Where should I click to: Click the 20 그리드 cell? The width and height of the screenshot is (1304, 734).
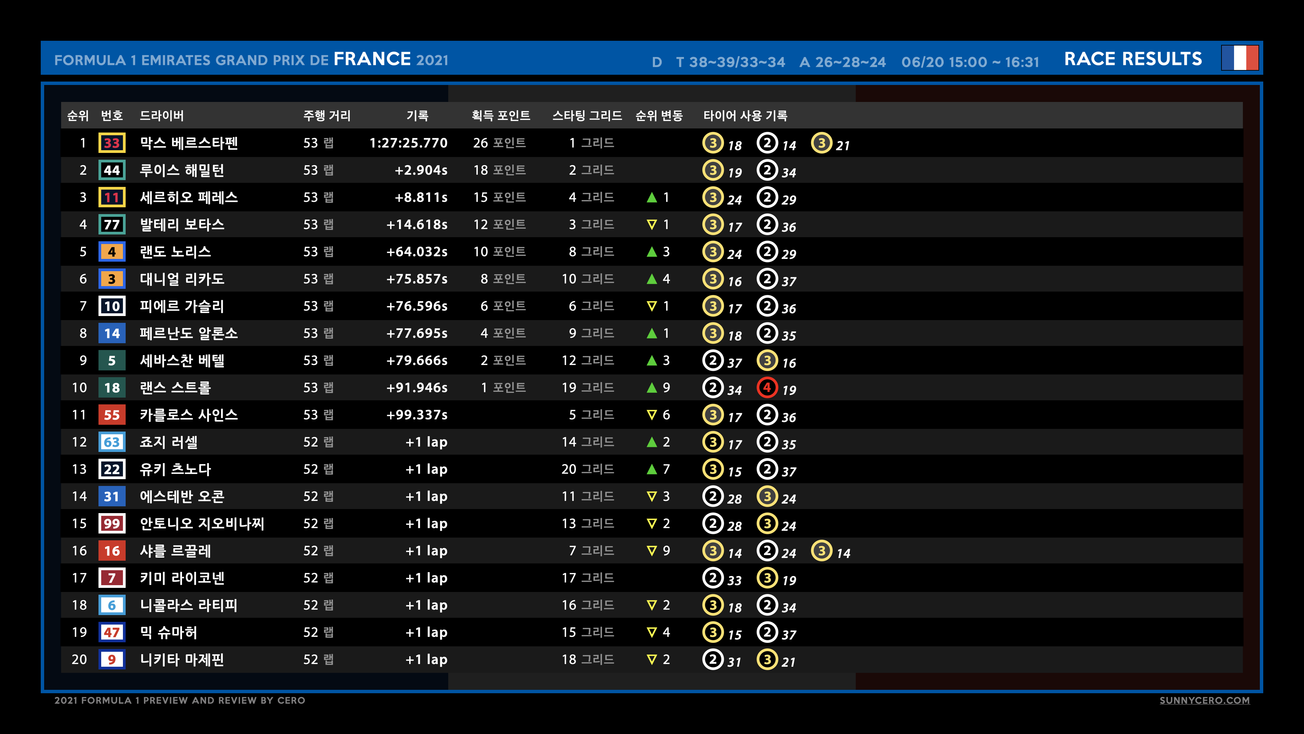click(x=588, y=469)
